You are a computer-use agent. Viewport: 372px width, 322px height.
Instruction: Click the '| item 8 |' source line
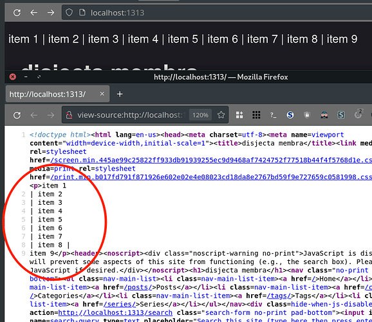(50, 245)
